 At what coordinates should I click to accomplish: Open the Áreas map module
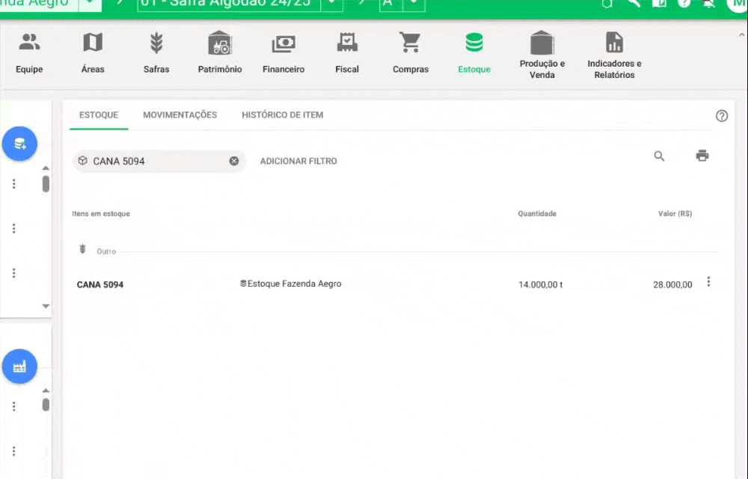coord(93,52)
